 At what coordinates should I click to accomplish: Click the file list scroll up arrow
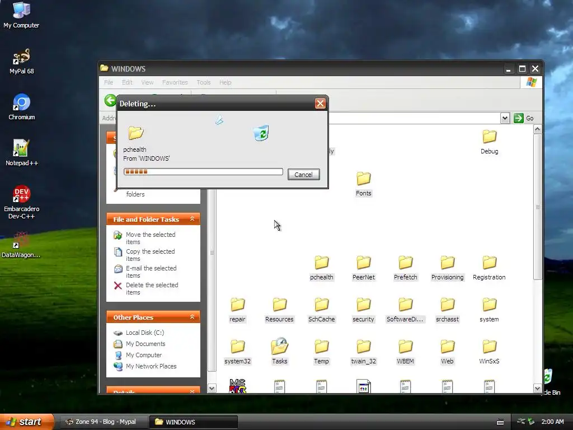pos(537,129)
